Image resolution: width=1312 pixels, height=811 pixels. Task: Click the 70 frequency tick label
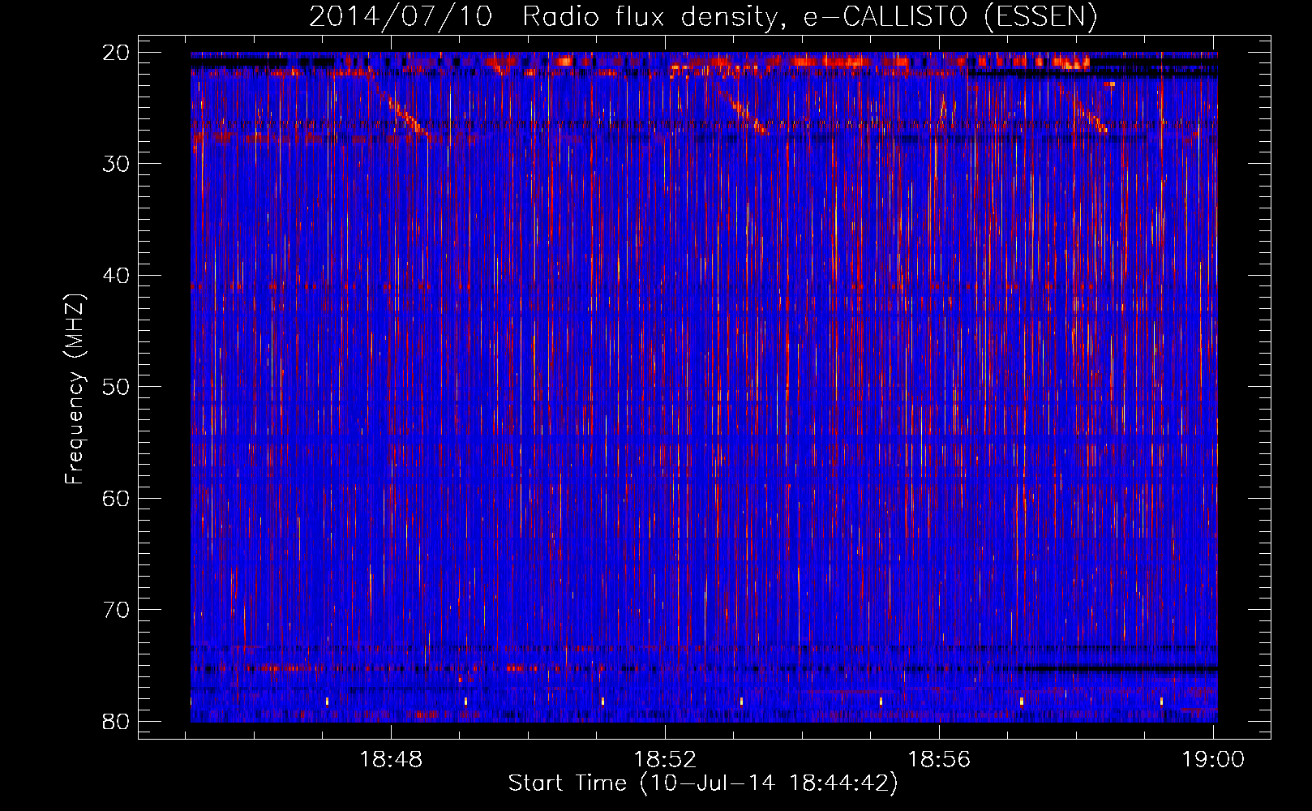[x=116, y=610]
